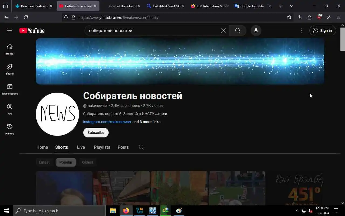Image resolution: width=345 pixels, height=216 pixels.
Task: Open the Windows Start menu
Action: coord(6,211)
